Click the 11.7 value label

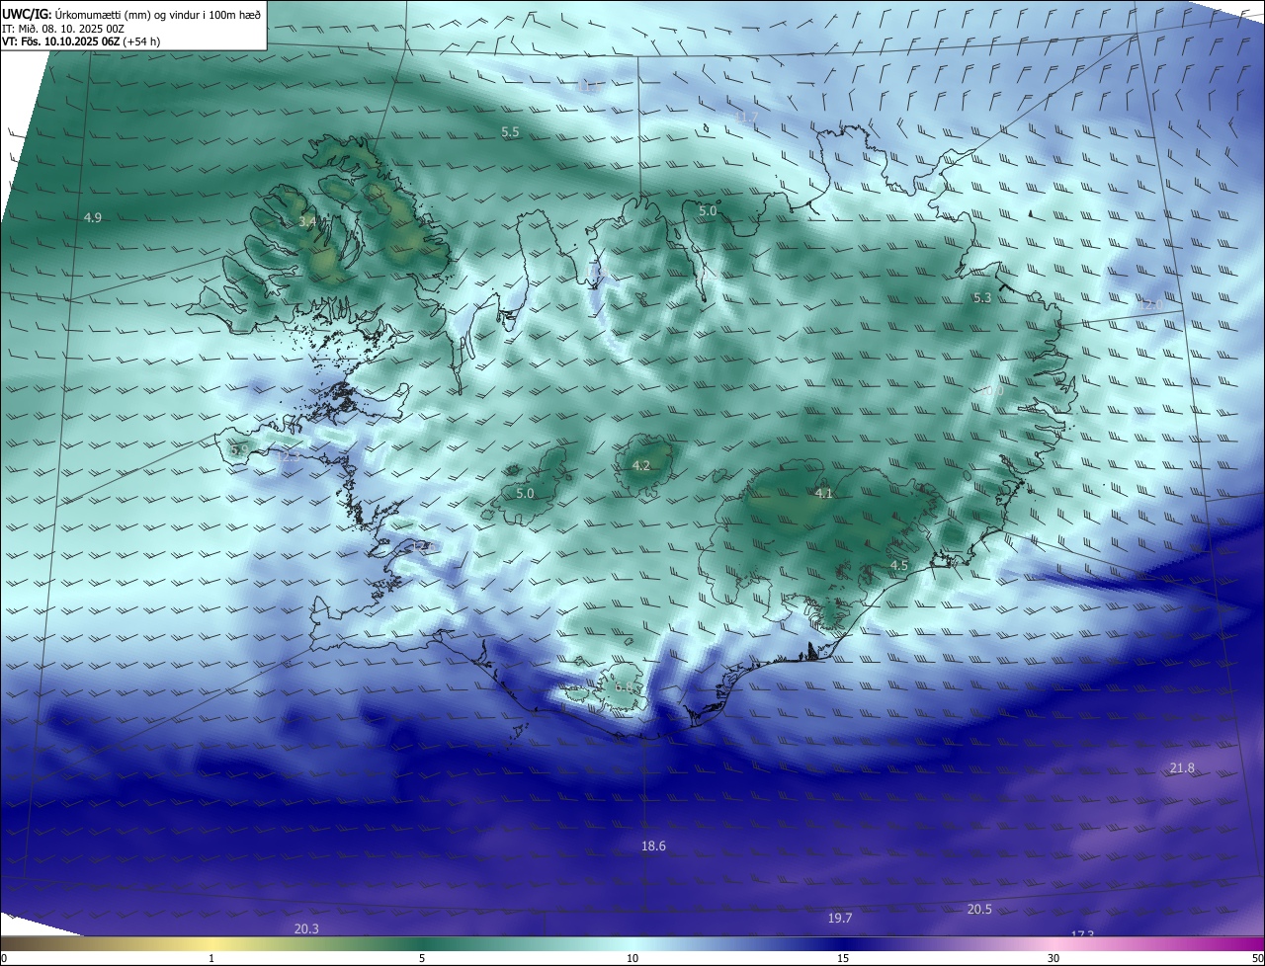pos(747,117)
